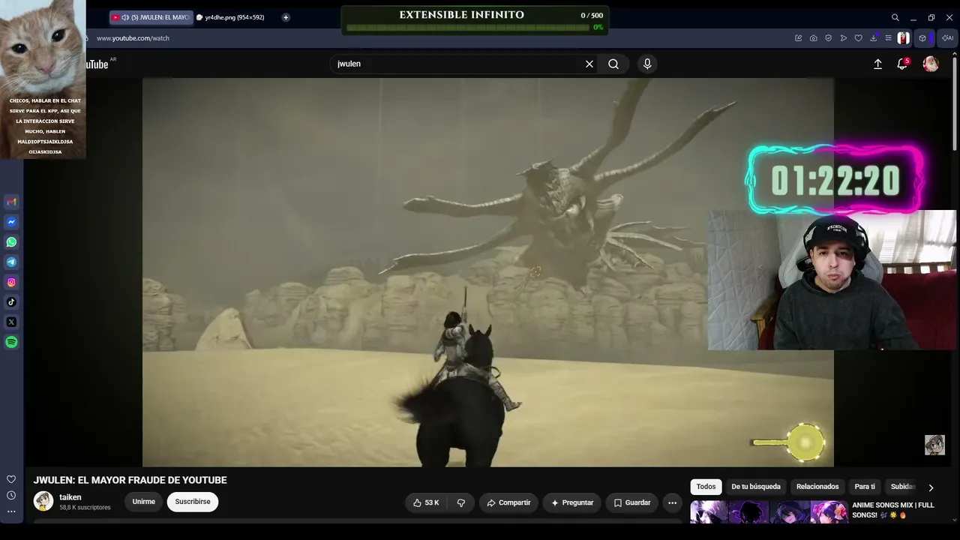Screen dimensions: 960x540
Task: Open Instagram in the browser sidebar
Action: (11, 282)
